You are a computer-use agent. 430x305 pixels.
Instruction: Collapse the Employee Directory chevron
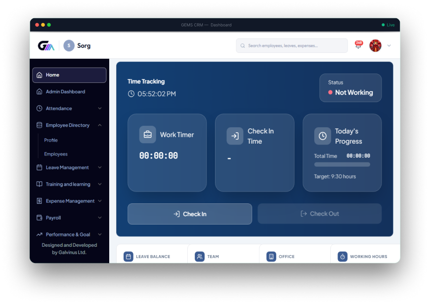tap(100, 125)
